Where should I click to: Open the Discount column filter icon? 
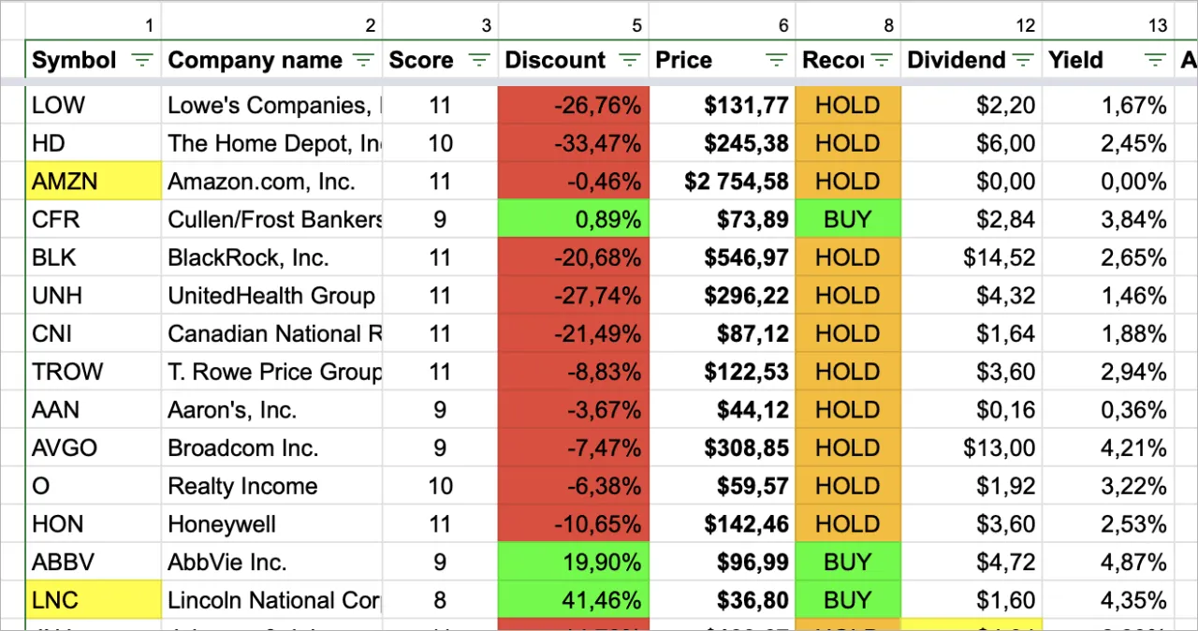coord(629,61)
